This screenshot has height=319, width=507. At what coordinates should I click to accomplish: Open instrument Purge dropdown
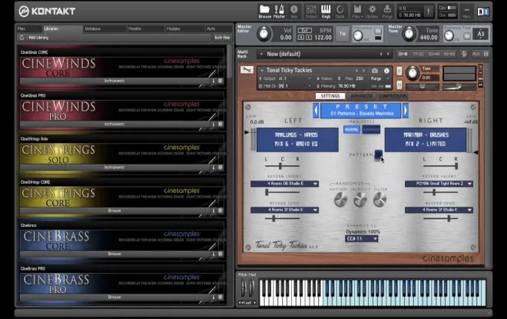point(380,78)
